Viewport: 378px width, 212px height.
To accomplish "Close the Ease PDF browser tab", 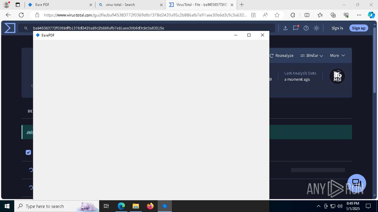I will tap(91, 5).
